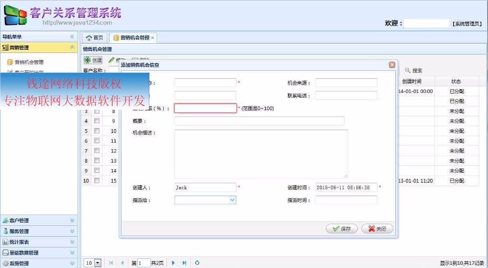Expand the 服务管理 section
Screen dimensions: 488x268
(x=38, y=231)
